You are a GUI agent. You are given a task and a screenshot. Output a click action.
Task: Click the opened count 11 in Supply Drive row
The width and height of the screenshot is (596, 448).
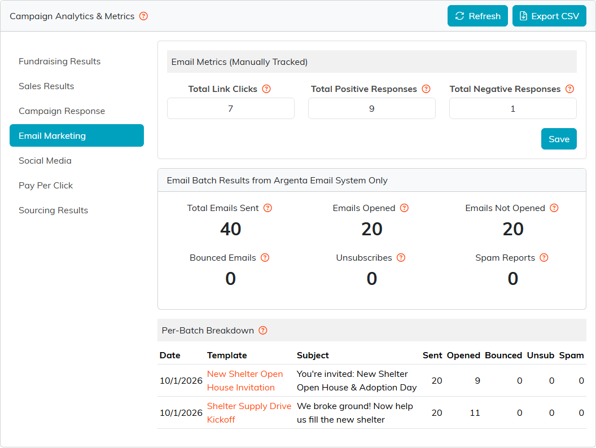(x=475, y=412)
